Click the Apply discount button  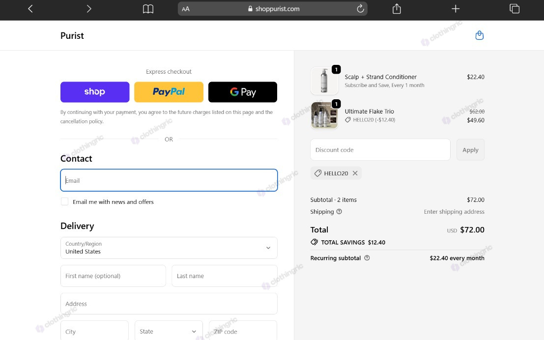pos(470,150)
